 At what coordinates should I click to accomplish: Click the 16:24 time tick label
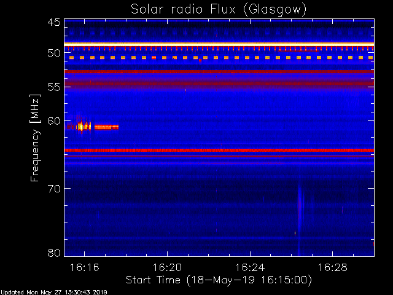[x=250, y=267]
